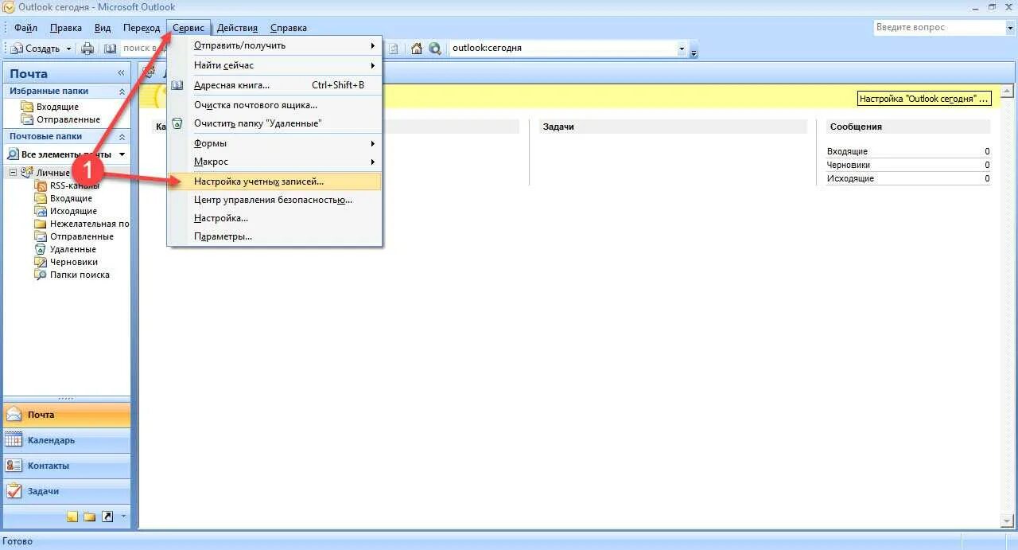Screen dimensions: 1018x550
Task: Open Входящие under Избранные папки
Action: click(57, 107)
